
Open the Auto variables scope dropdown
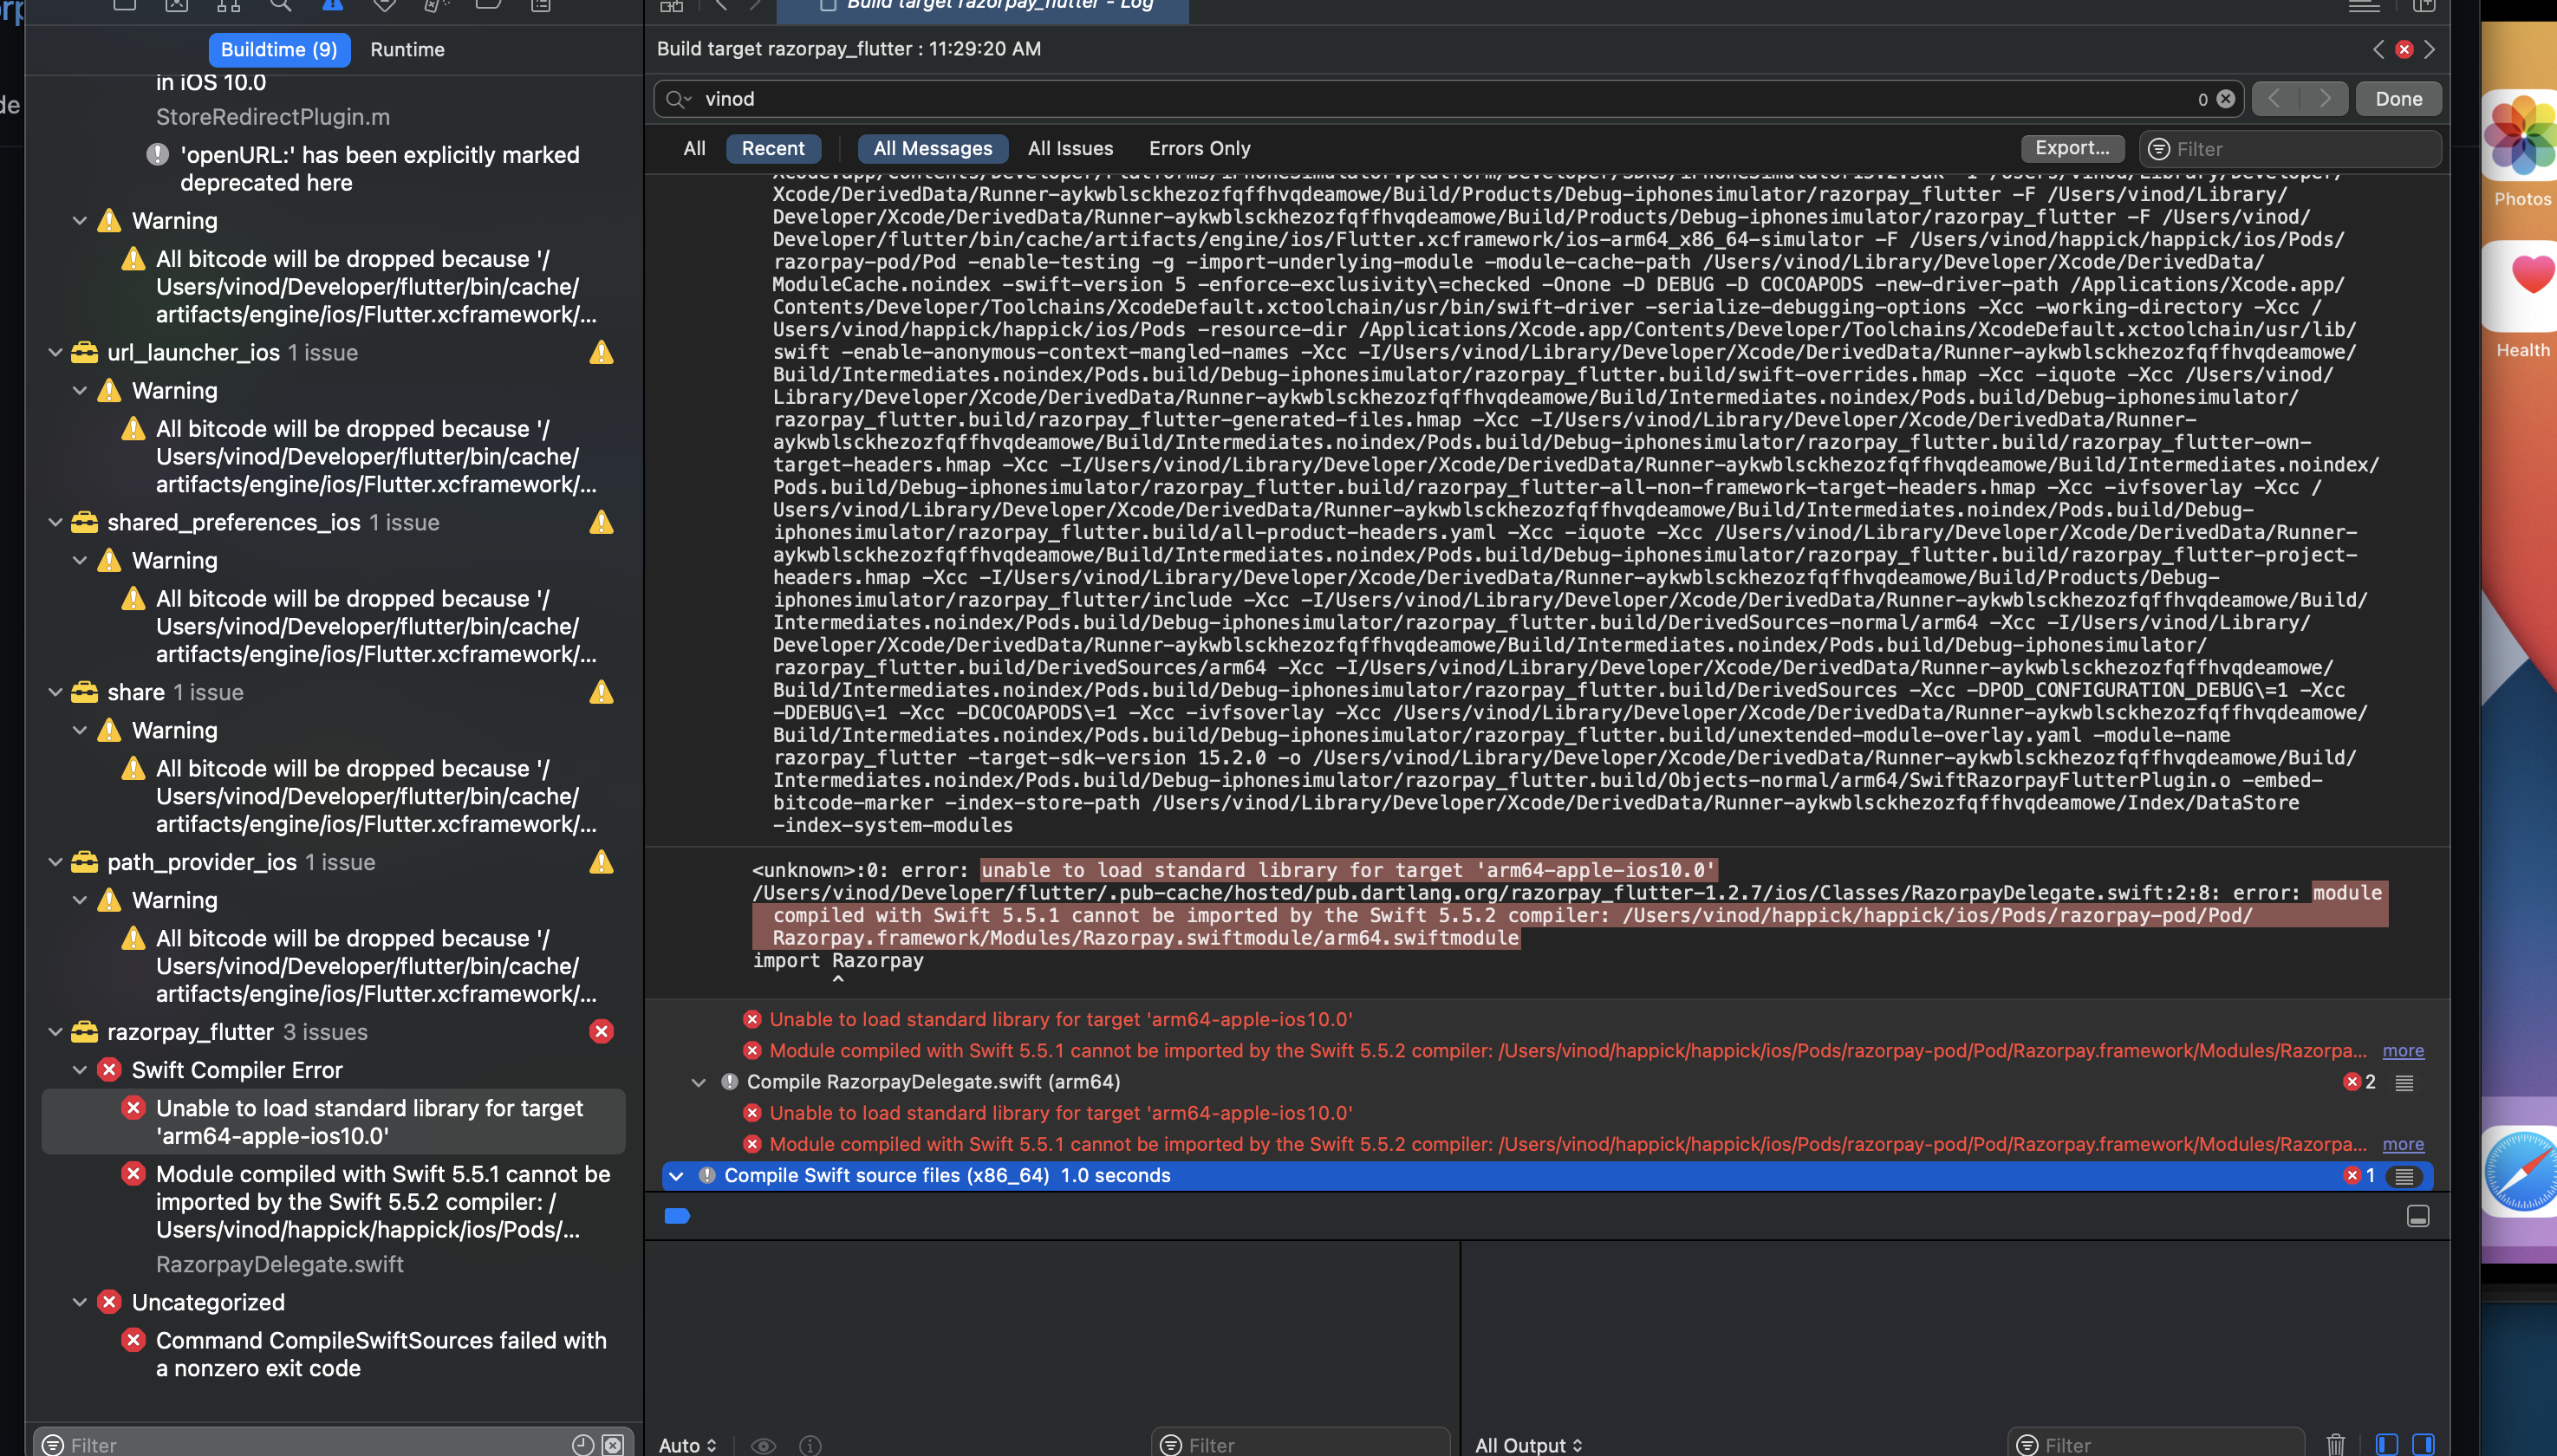[688, 1445]
